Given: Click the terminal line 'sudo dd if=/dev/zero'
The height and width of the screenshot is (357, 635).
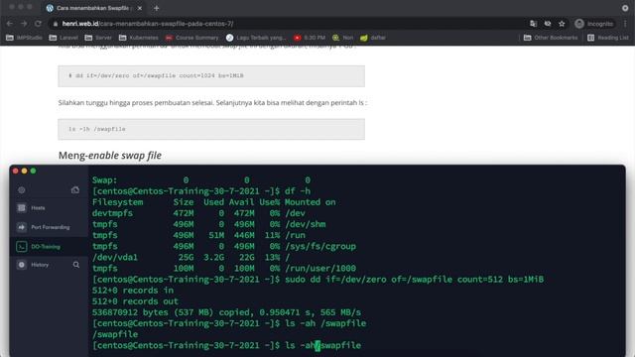Looking at the screenshot, I should click(317, 280).
